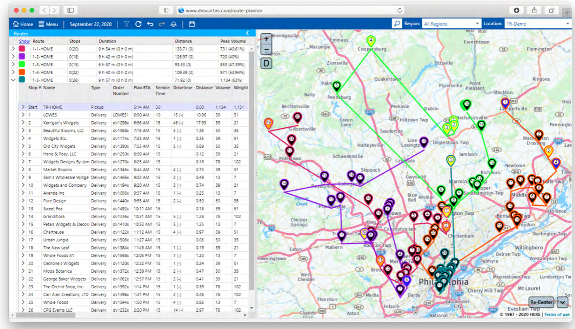
Task: Expand route 1-2-HOME
Action: click(13, 57)
